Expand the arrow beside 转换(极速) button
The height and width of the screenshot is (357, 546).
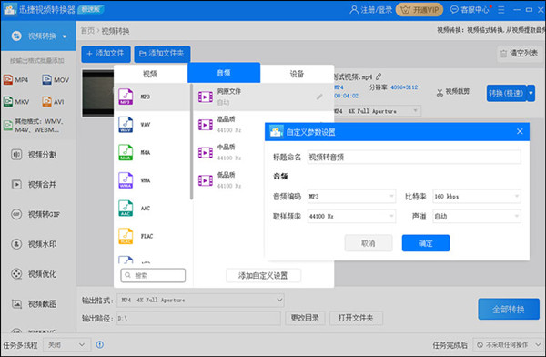pyautogui.click(x=531, y=93)
